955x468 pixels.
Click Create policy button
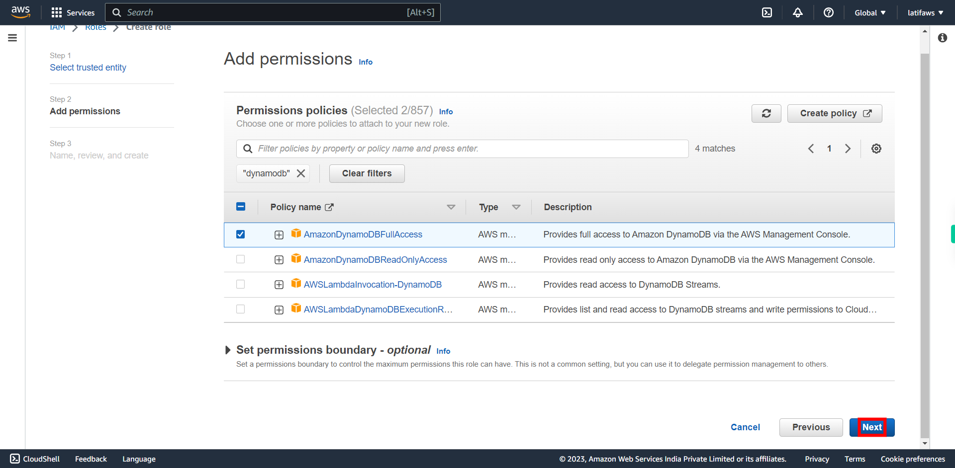pyautogui.click(x=835, y=113)
